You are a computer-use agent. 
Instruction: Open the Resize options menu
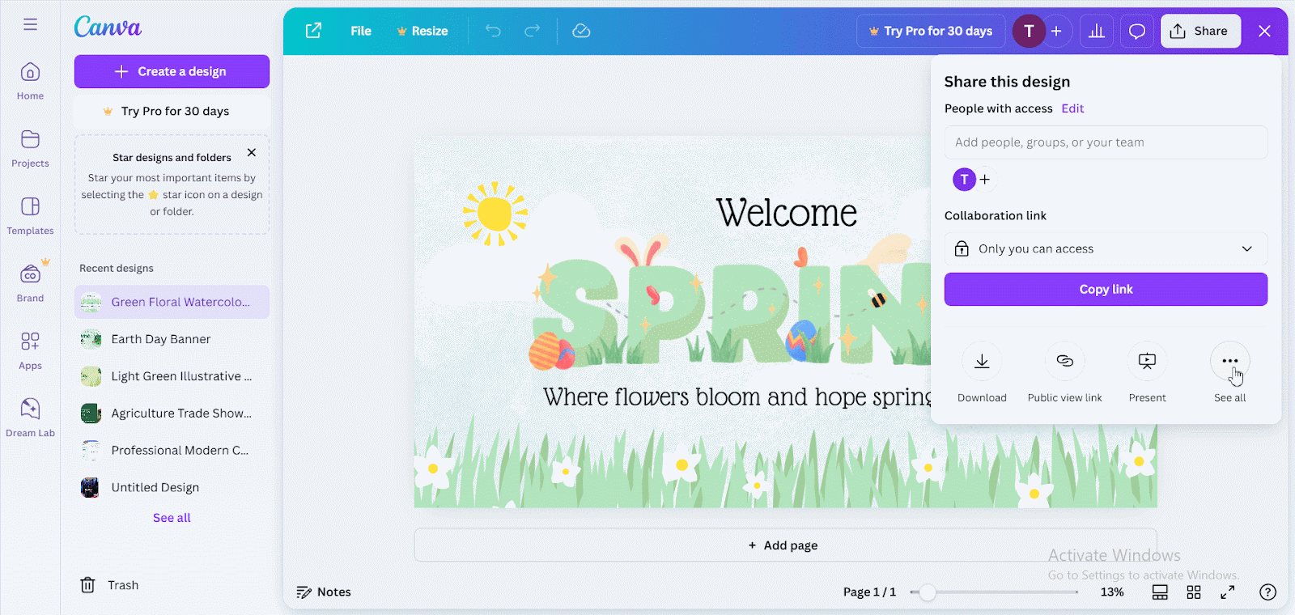coord(422,32)
